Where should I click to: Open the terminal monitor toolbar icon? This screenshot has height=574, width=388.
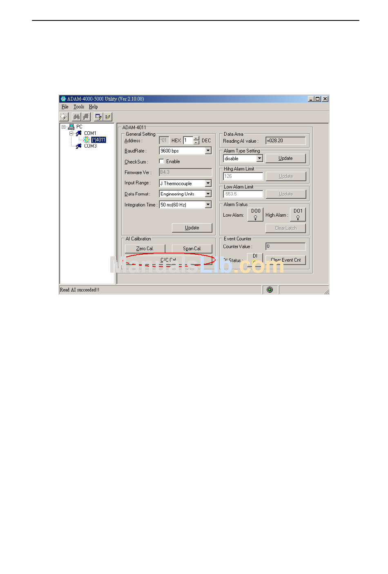[x=98, y=117]
